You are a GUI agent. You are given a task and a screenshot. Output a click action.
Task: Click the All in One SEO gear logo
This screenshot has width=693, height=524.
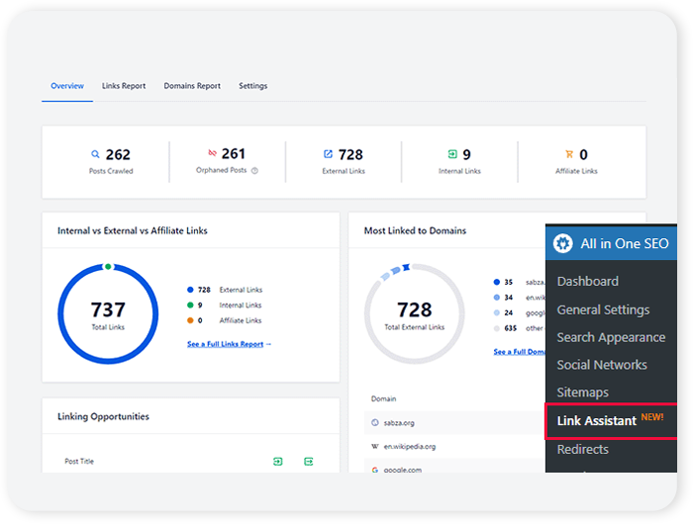563,243
